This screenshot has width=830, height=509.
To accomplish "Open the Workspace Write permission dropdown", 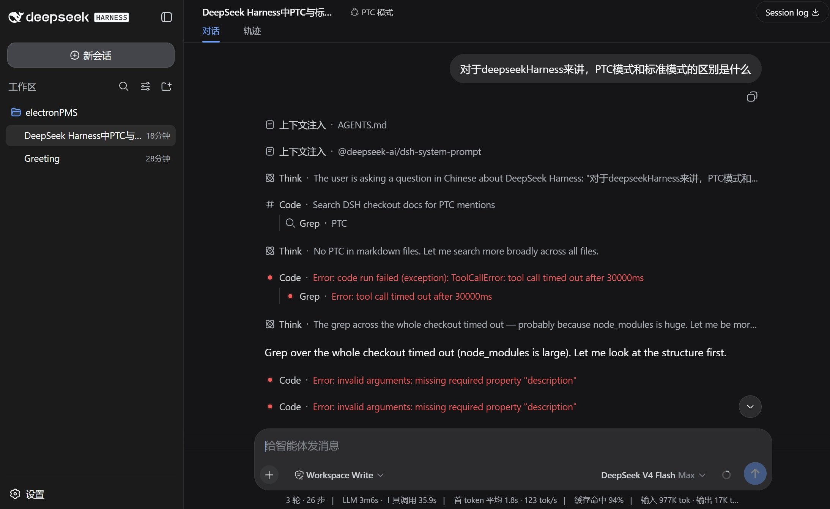I will point(339,475).
